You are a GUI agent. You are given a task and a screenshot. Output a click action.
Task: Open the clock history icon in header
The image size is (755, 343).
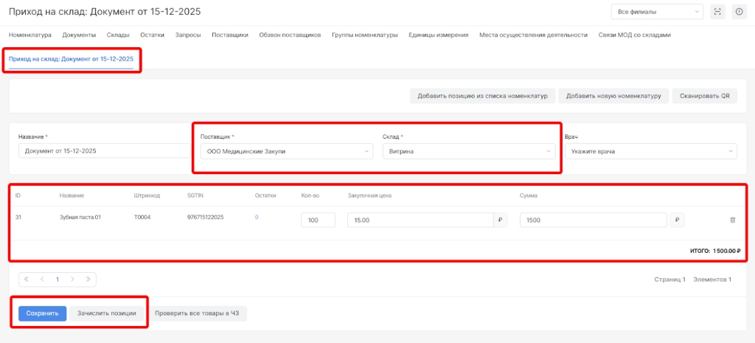coord(739,12)
